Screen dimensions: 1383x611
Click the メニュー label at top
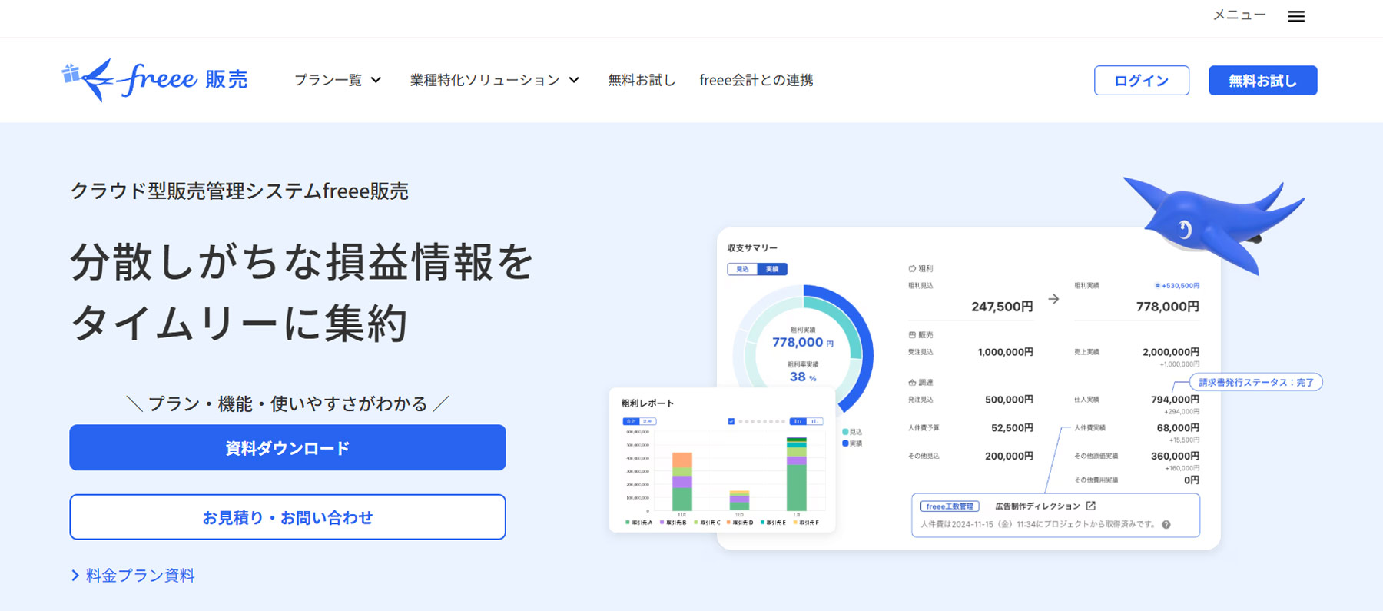(x=1239, y=15)
